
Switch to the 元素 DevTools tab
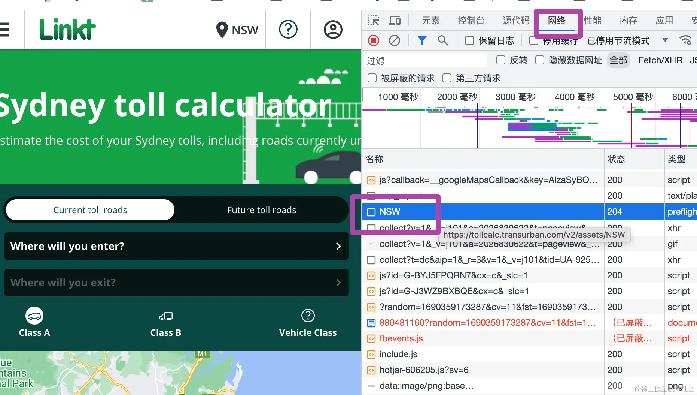431,21
